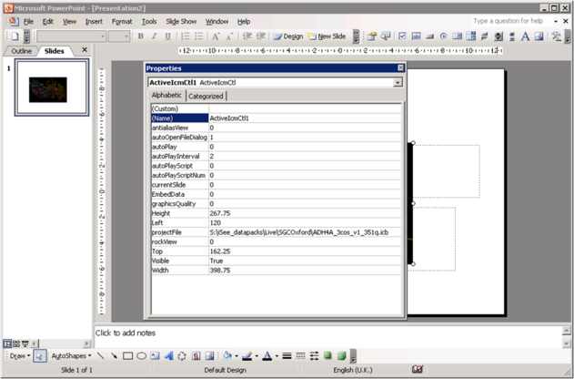The image size is (574, 379).
Task: Click the 'Type a question for help' box
Action: point(508,21)
